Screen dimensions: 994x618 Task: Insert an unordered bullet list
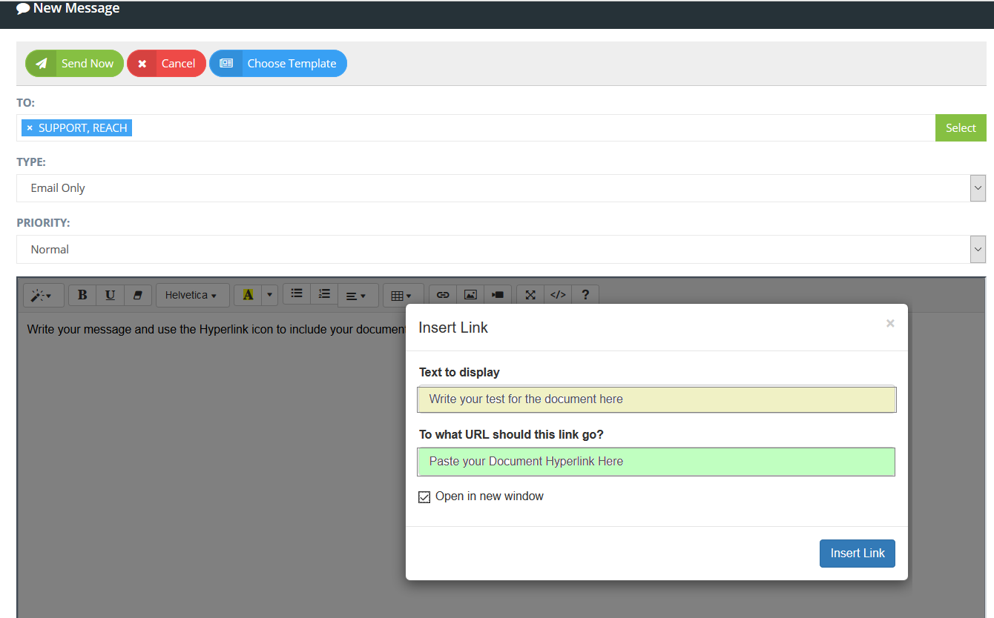pos(297,293)
